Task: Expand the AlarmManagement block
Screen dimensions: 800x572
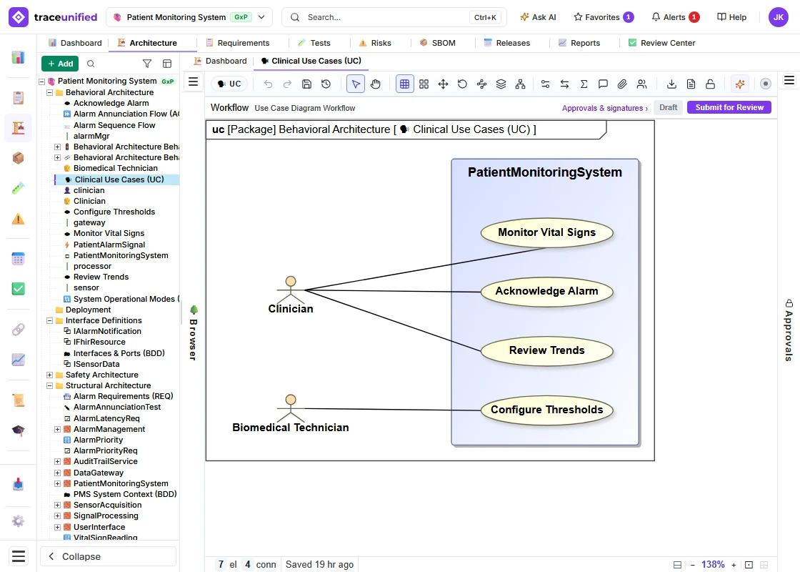Action: coord(58,430)
